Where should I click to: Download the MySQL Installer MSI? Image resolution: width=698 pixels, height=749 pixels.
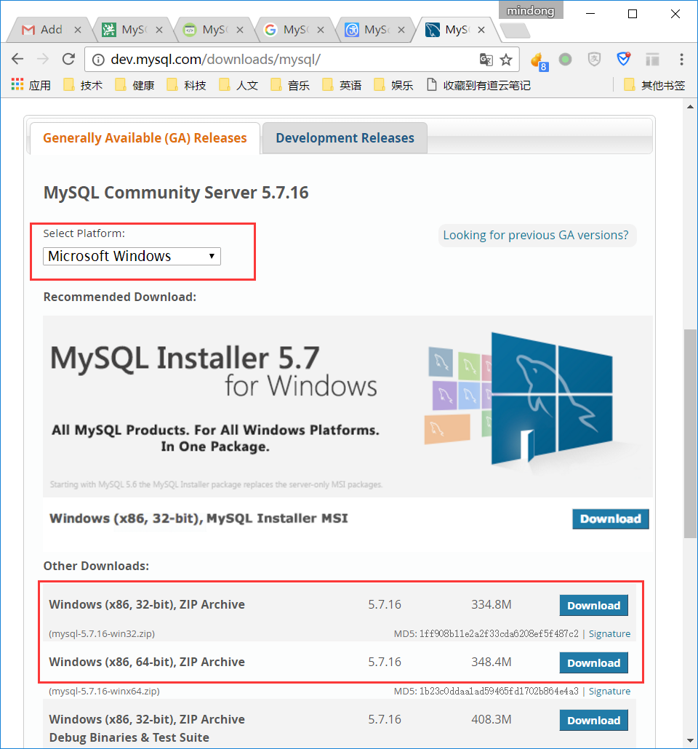click(x=611, y=518)
